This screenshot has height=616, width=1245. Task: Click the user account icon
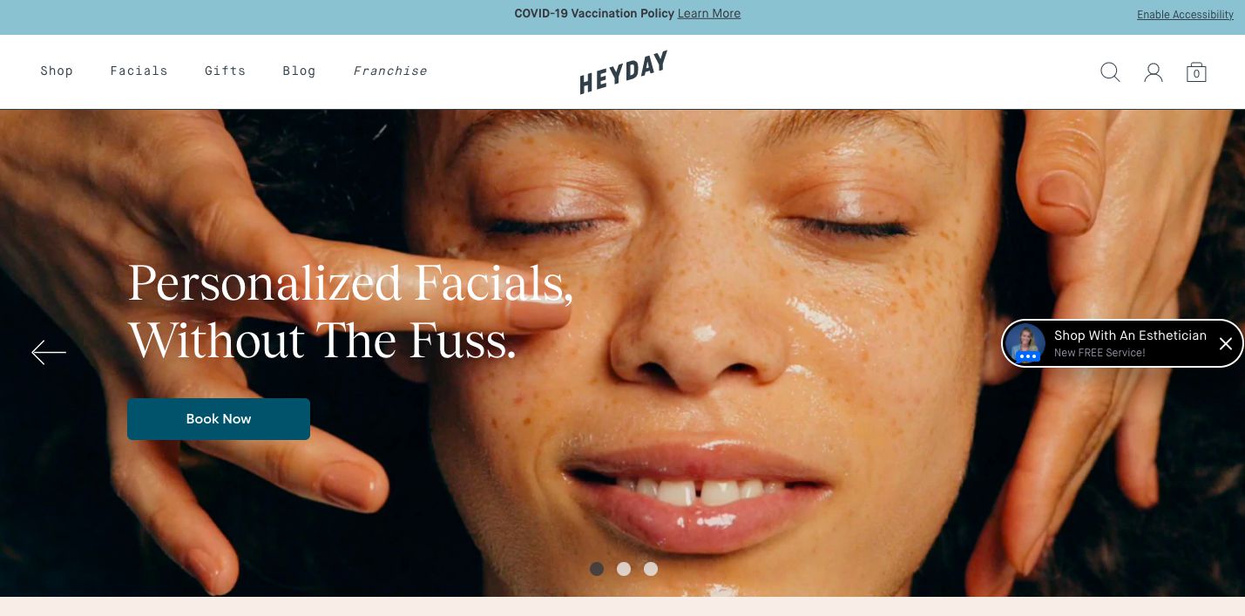click(1154, 72)
